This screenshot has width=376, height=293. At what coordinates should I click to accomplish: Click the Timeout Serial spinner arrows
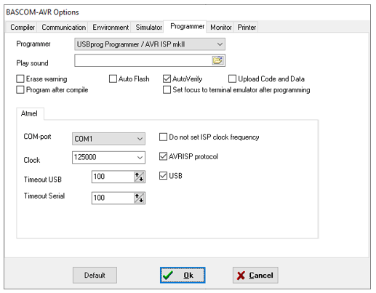pyautogui.click(x=139, y=198)
